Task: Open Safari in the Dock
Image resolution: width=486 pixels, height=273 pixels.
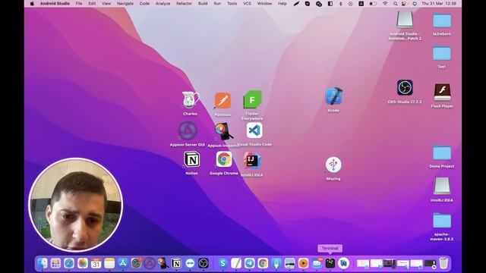Action: click(69, 263)
